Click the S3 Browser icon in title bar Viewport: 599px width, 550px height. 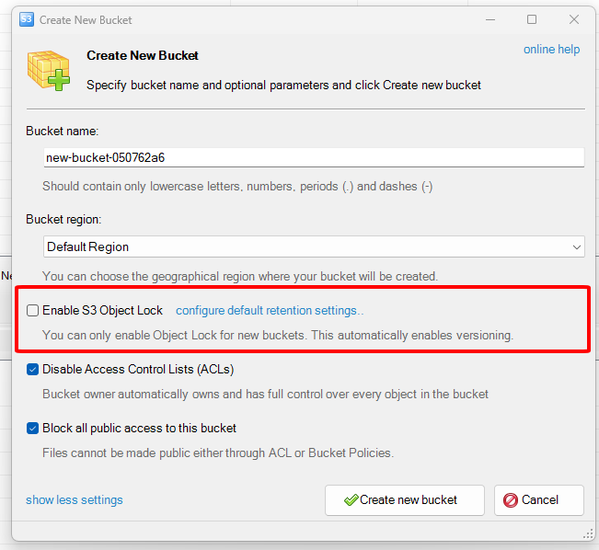(x=26, y=19)
